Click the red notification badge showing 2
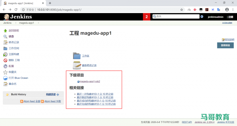Viewport: 237px width, 126px height. tap(147, 17)
